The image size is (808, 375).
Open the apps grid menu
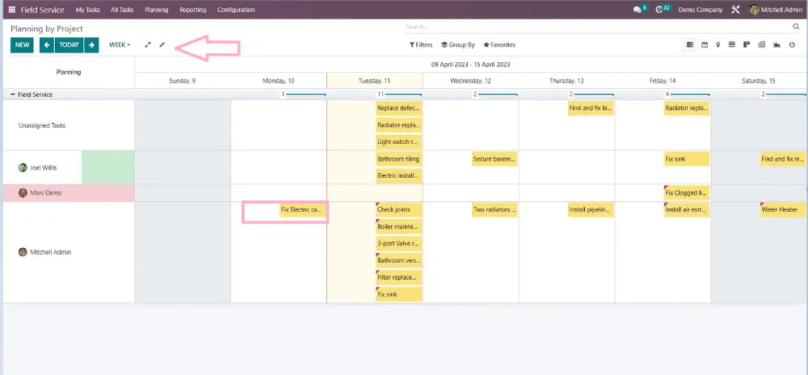coord(12,10)
